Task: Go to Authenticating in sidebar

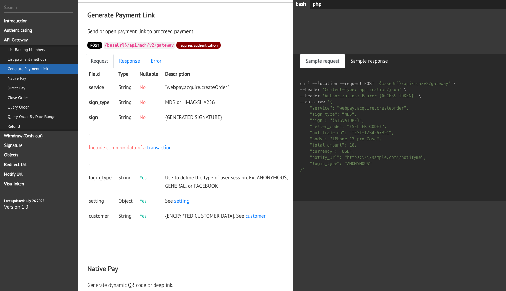Action: 18,30
